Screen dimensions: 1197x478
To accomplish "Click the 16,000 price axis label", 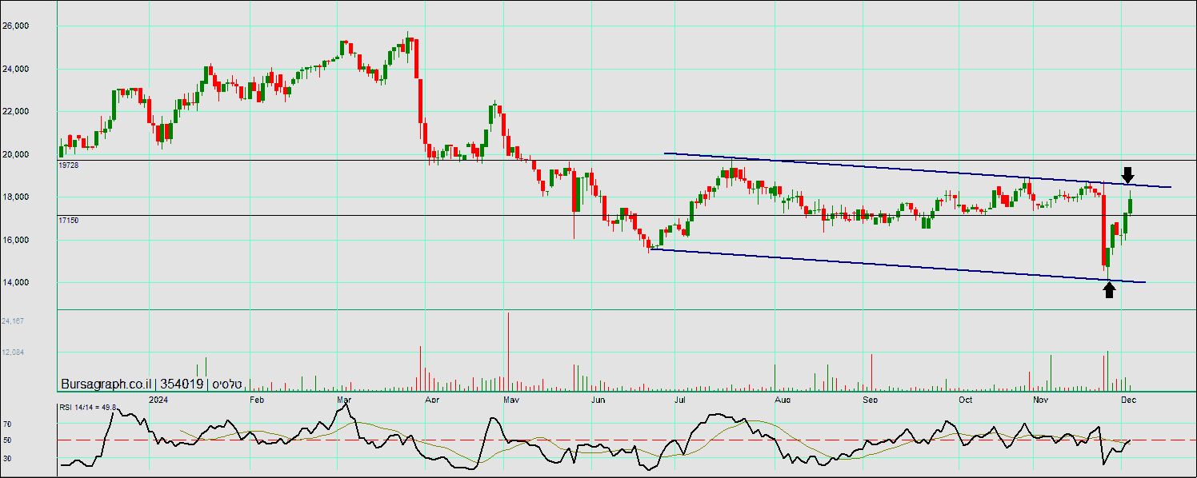I will [15, 240].
